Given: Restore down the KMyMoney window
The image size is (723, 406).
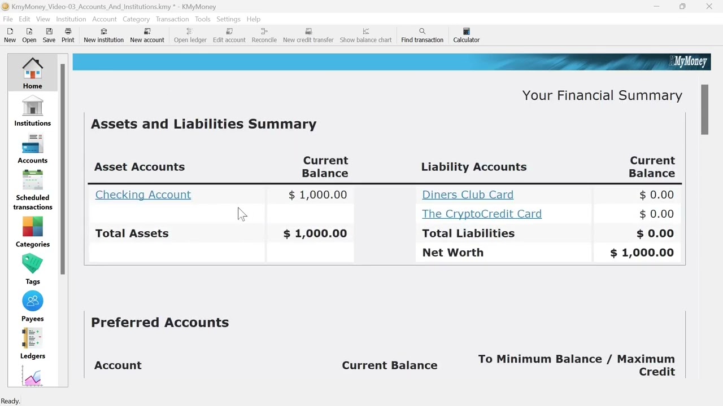Looking at the screenshot, I should (x=682, y=7).
